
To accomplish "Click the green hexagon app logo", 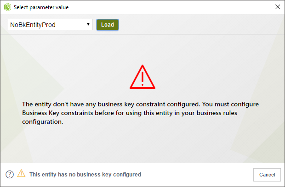I will [x=8, y=7].
